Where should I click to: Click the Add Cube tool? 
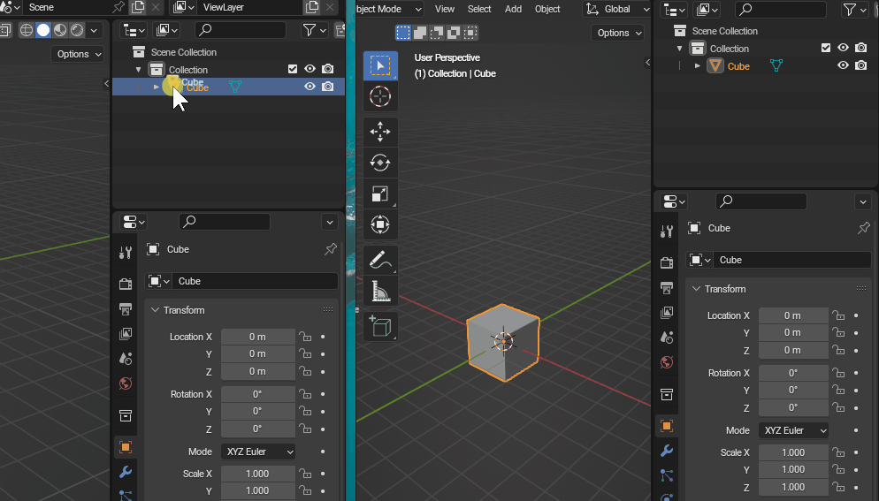click(x=380, y=327)
